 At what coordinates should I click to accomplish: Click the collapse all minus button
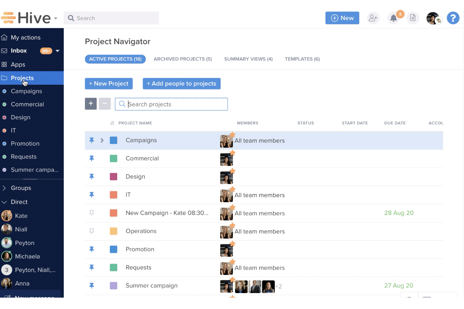[x=105, y=104]
